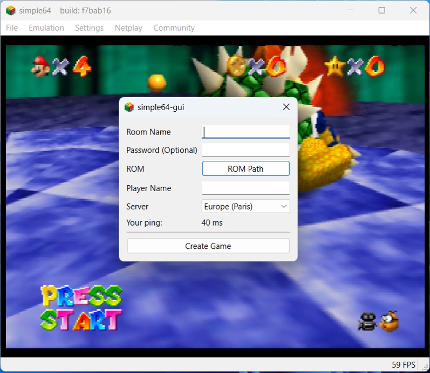Click the build: f7bab16 title text
Viewport: 430px width, 373px height.
pyautogui.click(x=85, y=11)
